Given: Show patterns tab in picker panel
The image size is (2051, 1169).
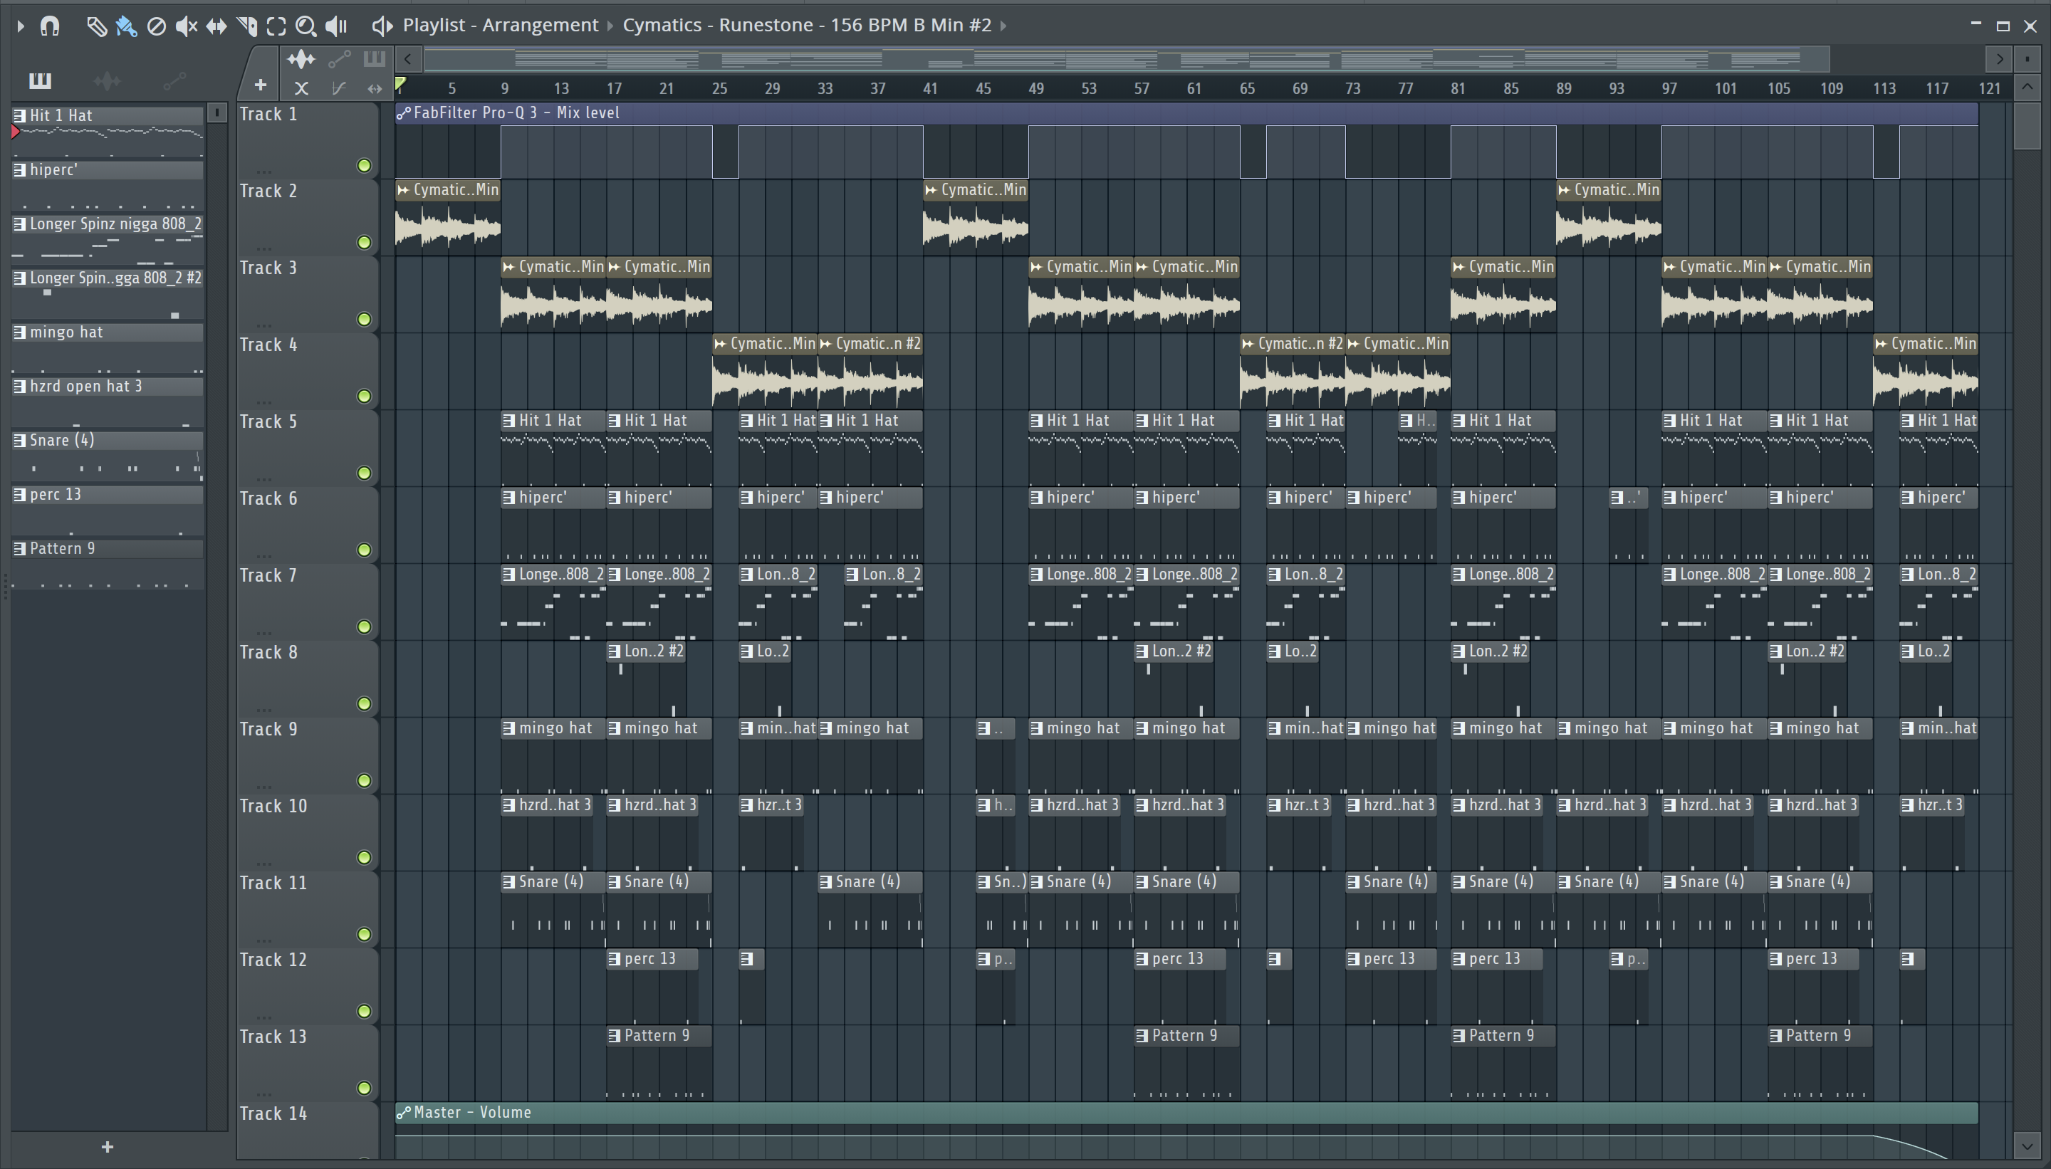Looking at the screenshot, I should (40, 80).
